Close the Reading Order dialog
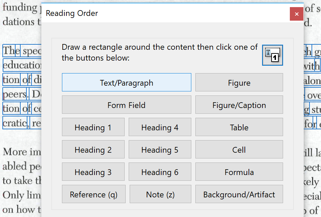Viewport: 321px width, 217px height. click(297, 14)
